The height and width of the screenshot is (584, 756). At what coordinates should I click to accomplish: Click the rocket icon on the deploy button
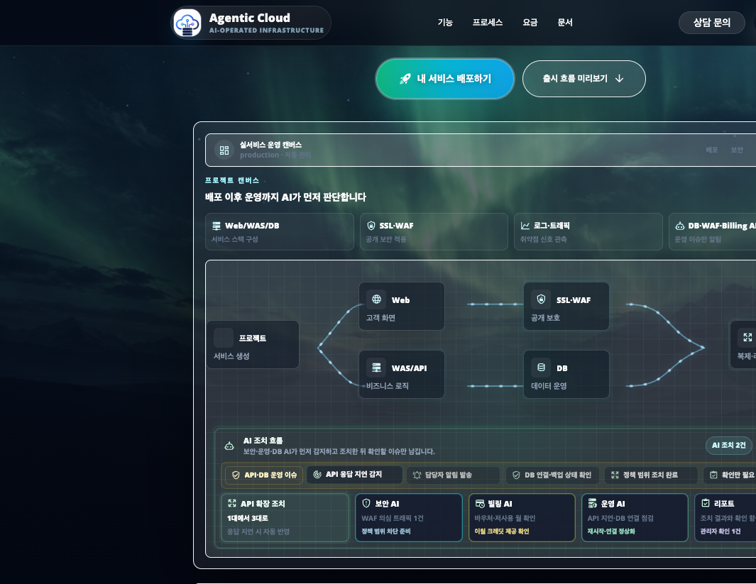click(x=405, y=79)
